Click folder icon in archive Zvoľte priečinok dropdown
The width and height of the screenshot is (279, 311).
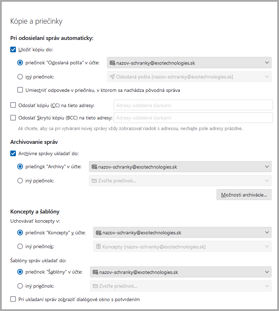[94, 181]
